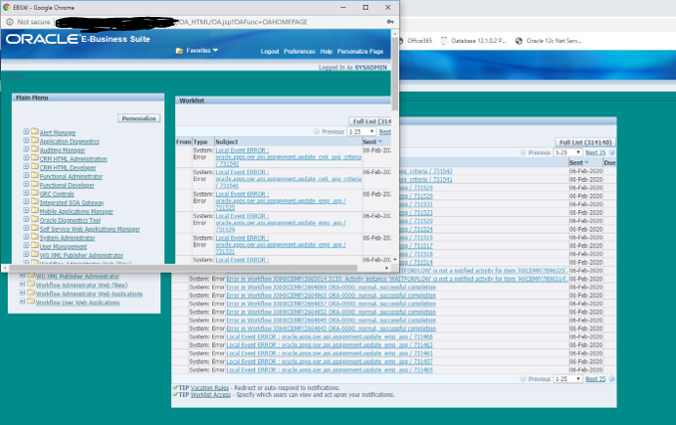Screen dimensions: 676x425
Task: Open the Application Diagnostics link
Action: tap(70, 141)
